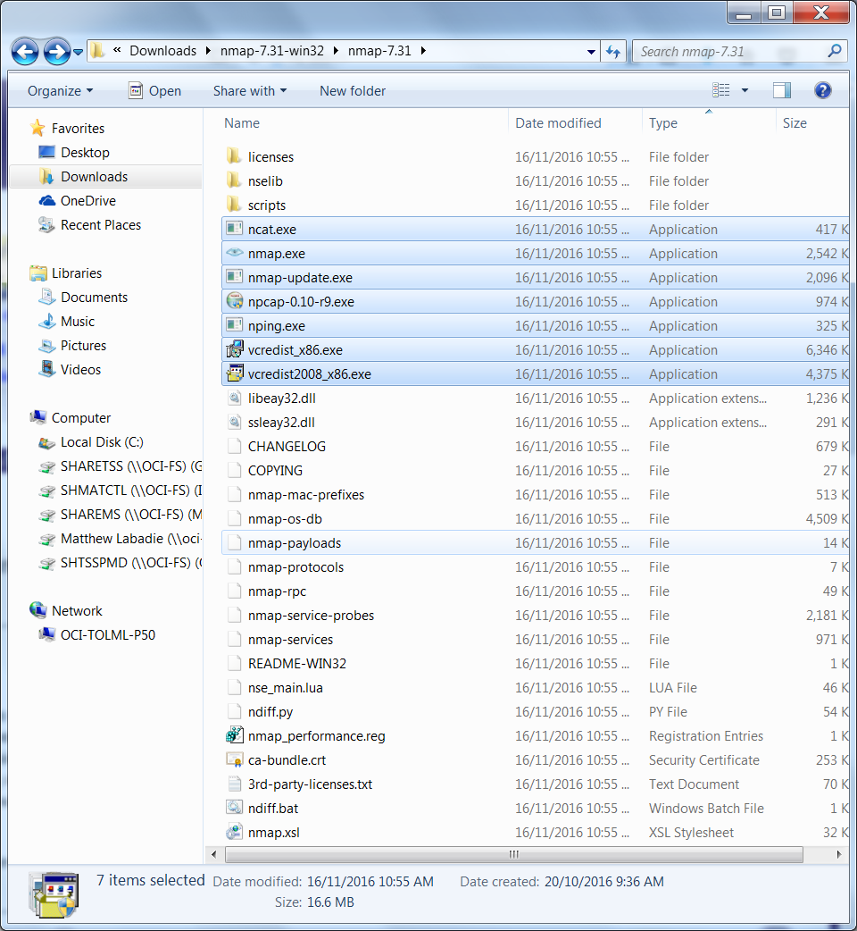Click the Back navigation arrow

(26, 51)
